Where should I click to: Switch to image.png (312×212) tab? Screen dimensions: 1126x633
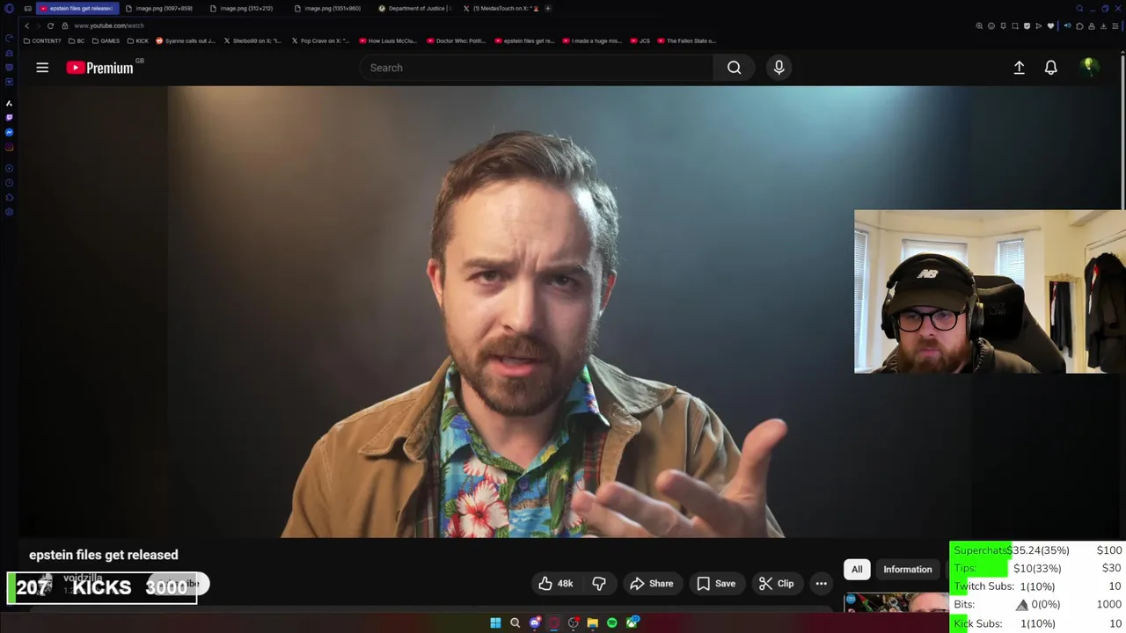tap(242, 8)
